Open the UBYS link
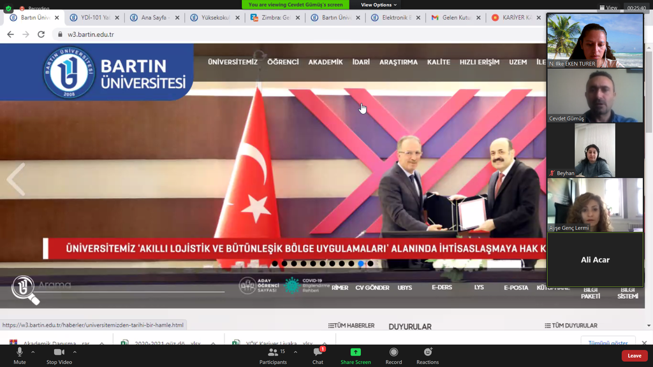The height and width of the screenshot is (367, 653). (404, 287)
